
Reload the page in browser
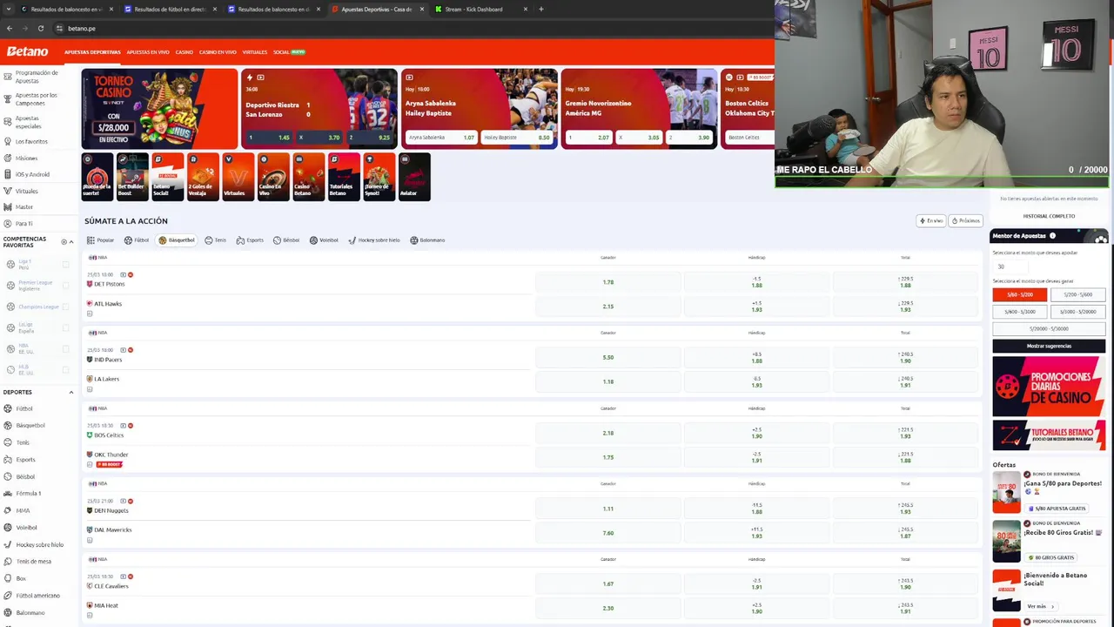click(40, 28)
